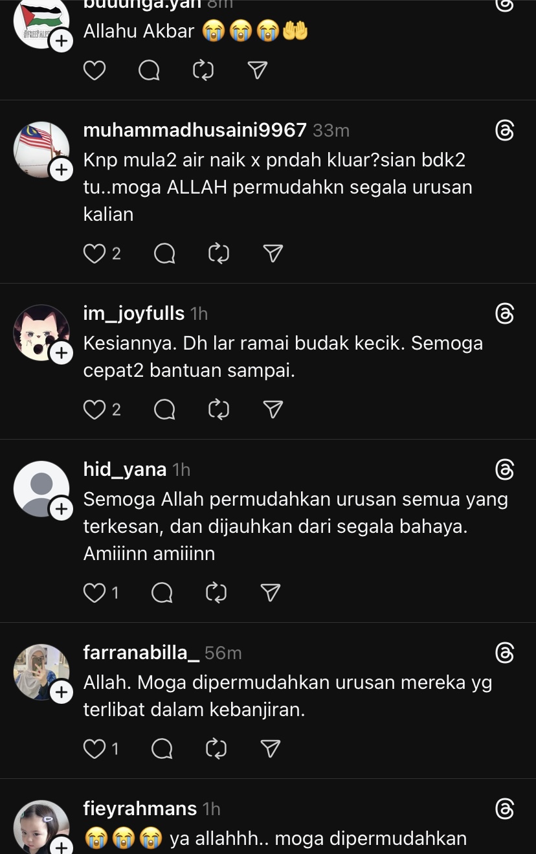
Task: Share farranabilla_'s comment with paper plane icon
Action: coord(270,749)
